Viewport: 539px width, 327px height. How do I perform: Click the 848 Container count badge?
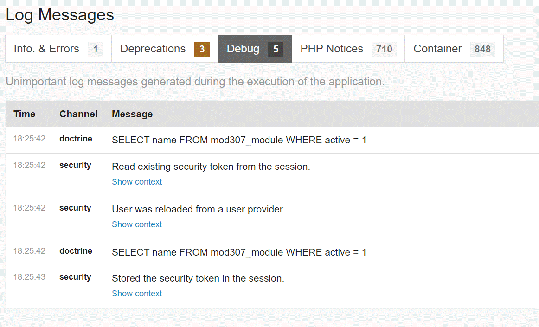pos(482,49)
